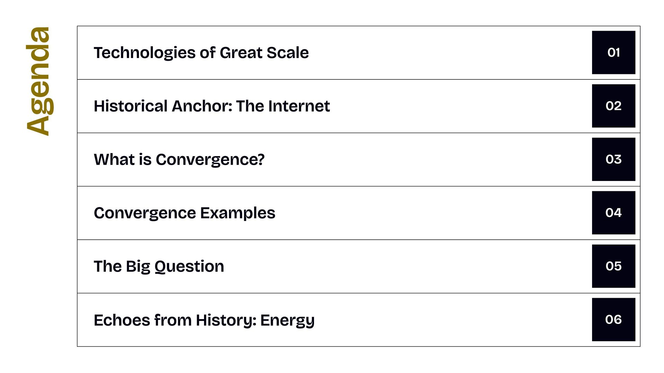Click the 05 number box
This screenshot has height=373, width=664.
[x=614, y=266]
